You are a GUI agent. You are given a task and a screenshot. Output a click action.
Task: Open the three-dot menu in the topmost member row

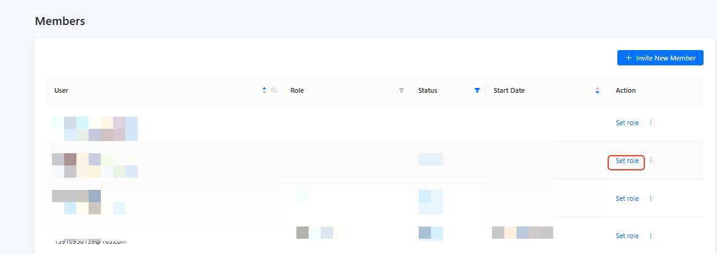coord(651,123)
